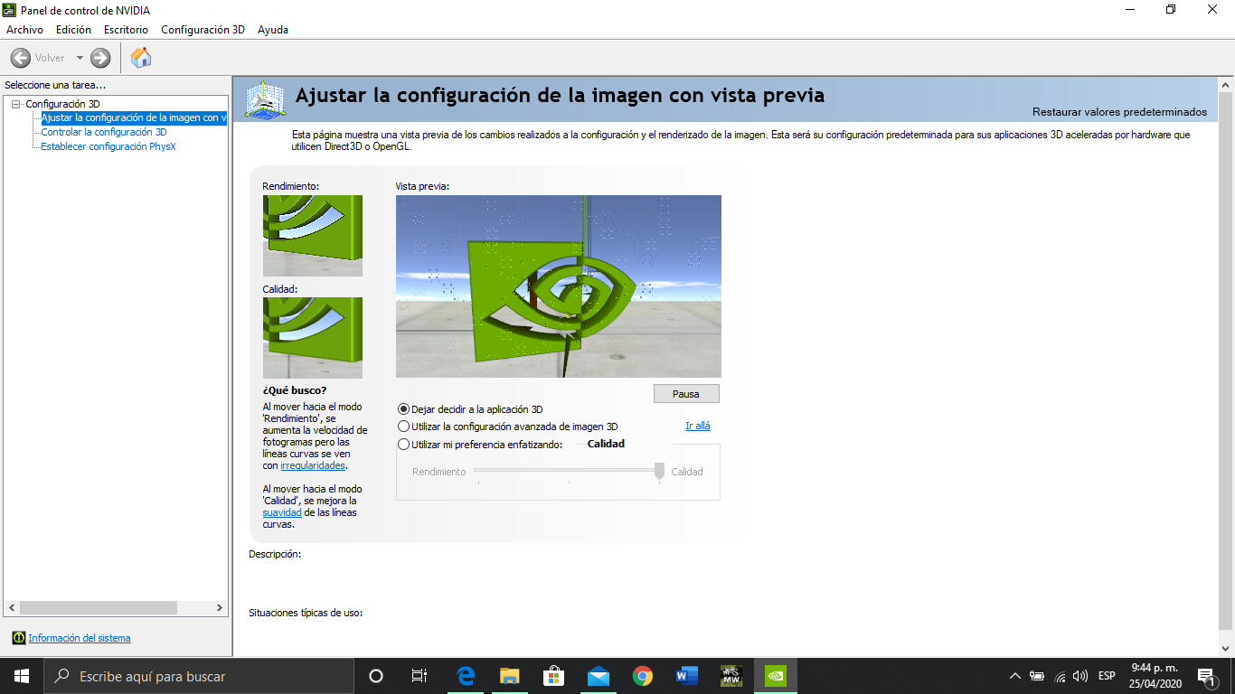Click the NVIDIA title bar logo icon

point(9,10)
